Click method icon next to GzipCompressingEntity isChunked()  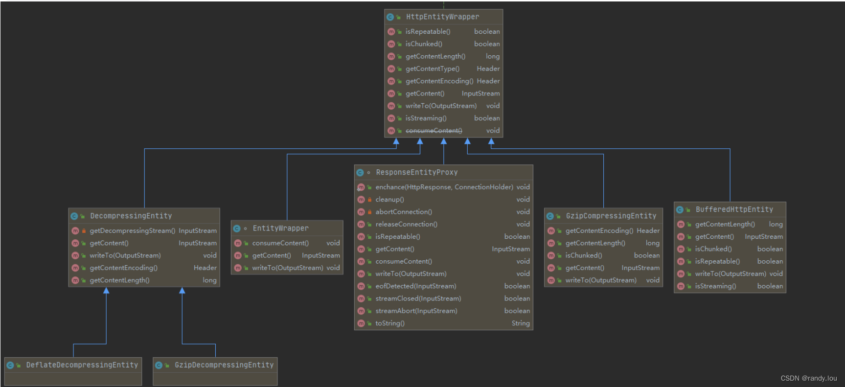point(551,255)
